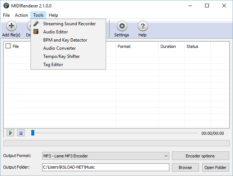Viewport: 233px width, 176px height.
Task: Minimize the MIDIRenderer window
Action: (x=190, y=6)
